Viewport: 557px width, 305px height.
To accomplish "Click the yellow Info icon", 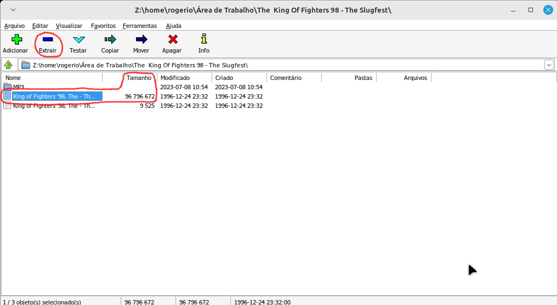I will (x=204, y=39).
